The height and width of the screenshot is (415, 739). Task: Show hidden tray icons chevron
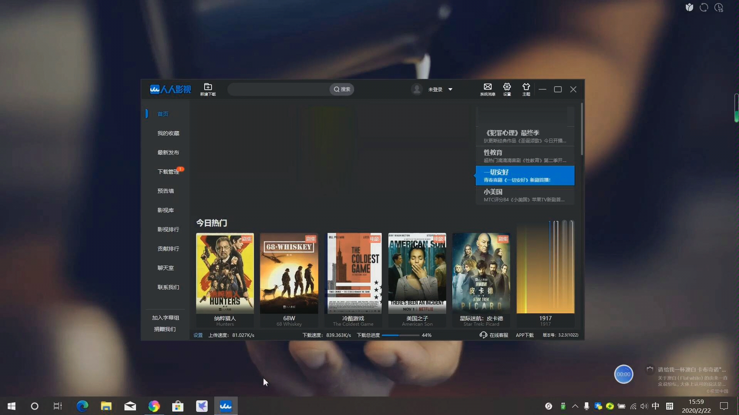coord(575,406)
